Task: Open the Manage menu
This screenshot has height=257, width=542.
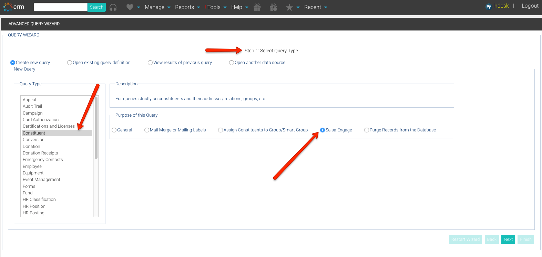Action: [x=154, y=7]
